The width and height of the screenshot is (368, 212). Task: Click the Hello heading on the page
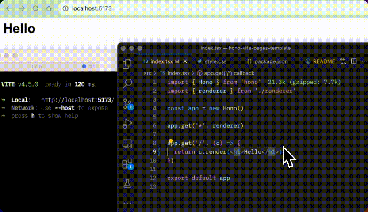click(19, 29)
